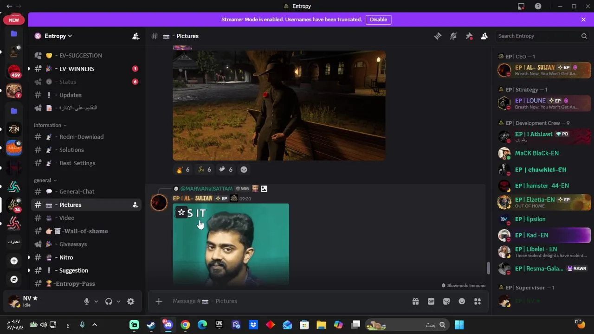Disable Streamer Mode button
The height and width of the screenshot is (334, 594).
click(x=378, y=19)
